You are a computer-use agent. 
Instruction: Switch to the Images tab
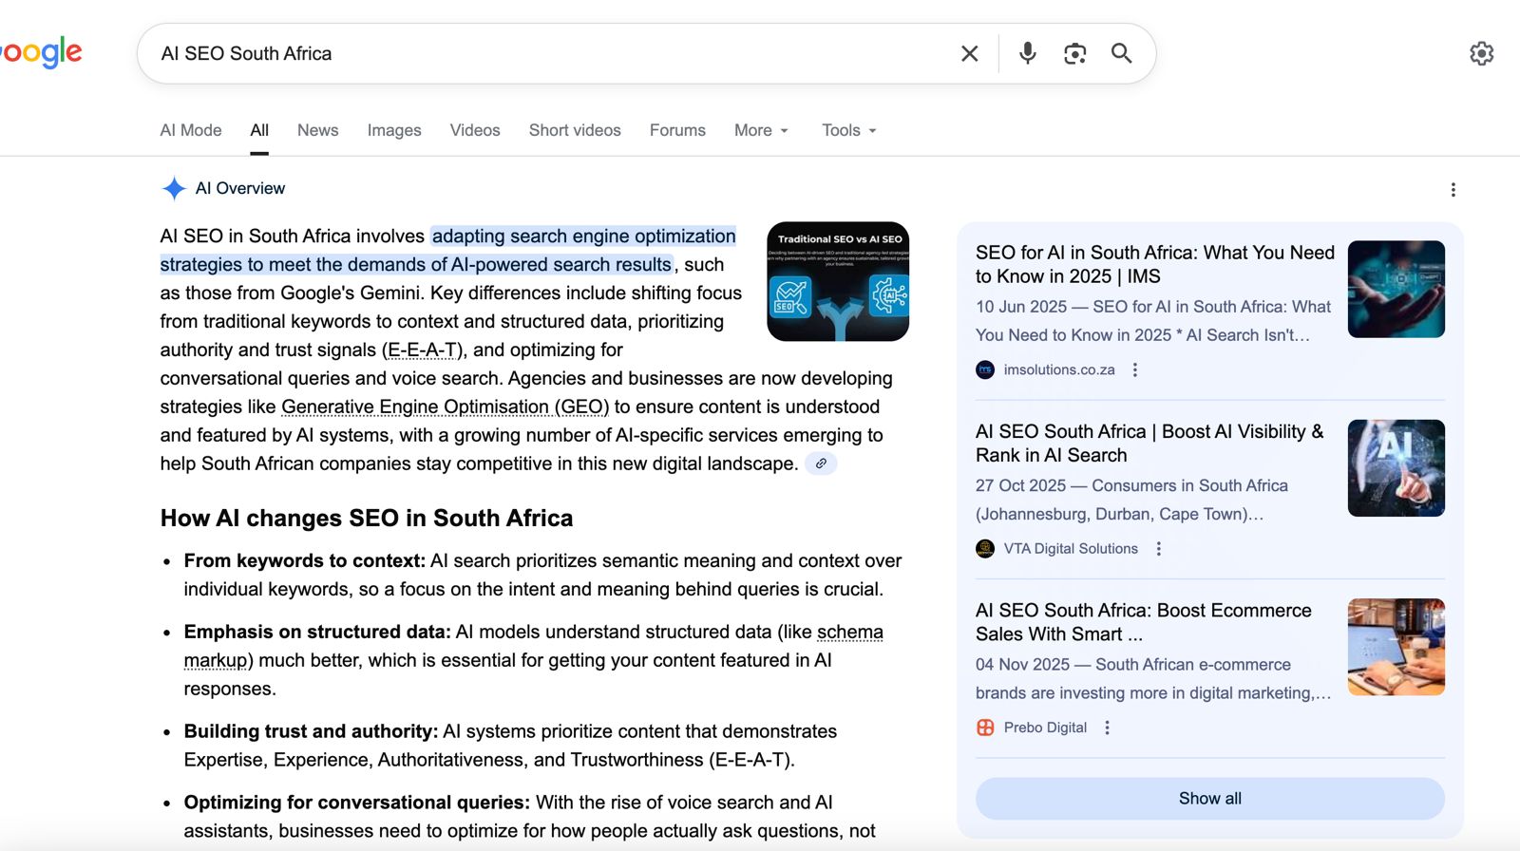(394, 130)
